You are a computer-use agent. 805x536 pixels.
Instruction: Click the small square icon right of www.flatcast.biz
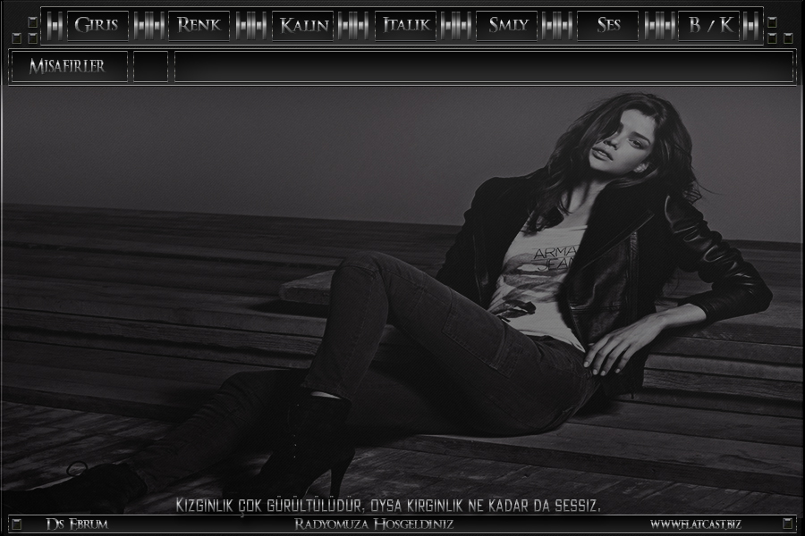coord(787,523)
